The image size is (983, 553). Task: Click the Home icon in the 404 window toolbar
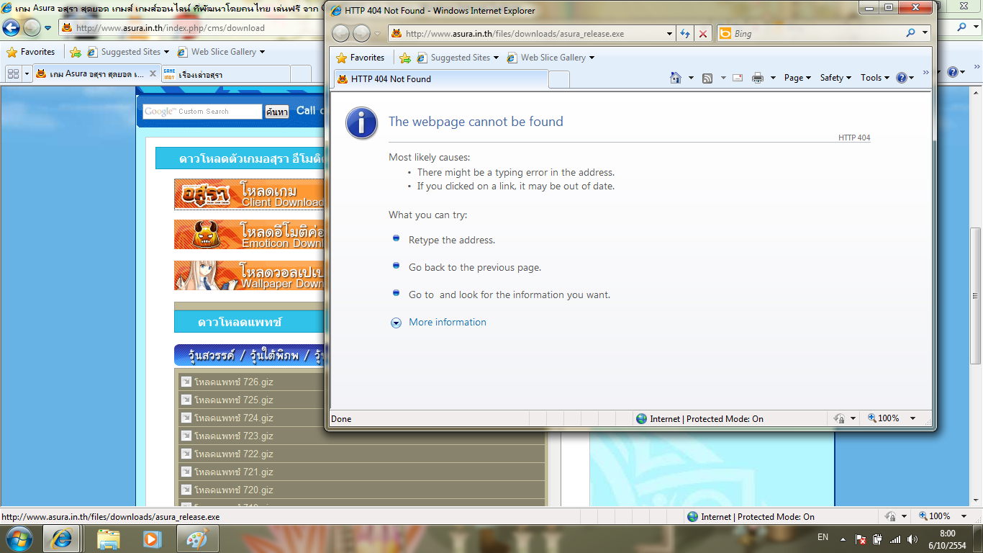coord(676,78)
